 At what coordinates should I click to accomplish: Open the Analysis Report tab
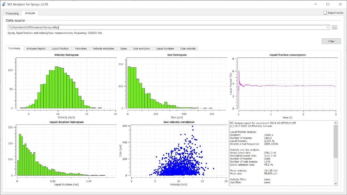(36, 48)
